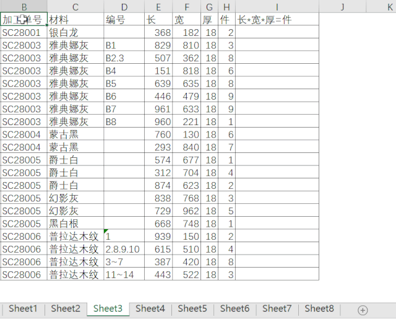
Task: Switch to Sheet1 tab
Action: pyautogui.click(x=23, y=308)
